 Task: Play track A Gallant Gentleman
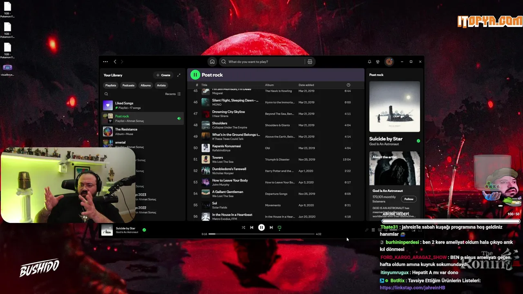point(276,194)
